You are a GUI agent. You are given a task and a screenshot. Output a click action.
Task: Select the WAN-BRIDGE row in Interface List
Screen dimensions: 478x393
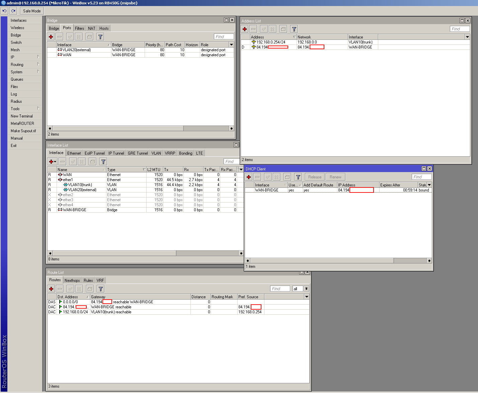point(145,210)
